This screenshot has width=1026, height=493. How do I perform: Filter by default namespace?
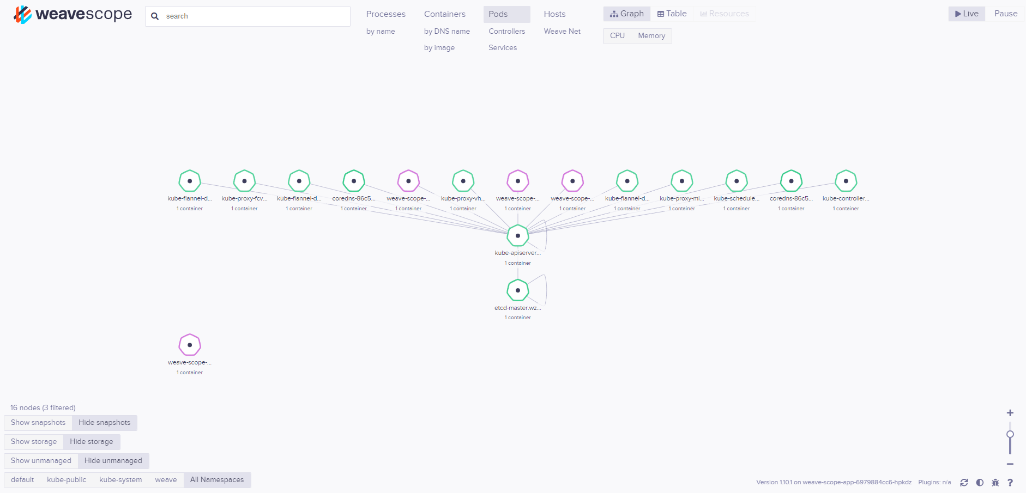click(22, 480)
